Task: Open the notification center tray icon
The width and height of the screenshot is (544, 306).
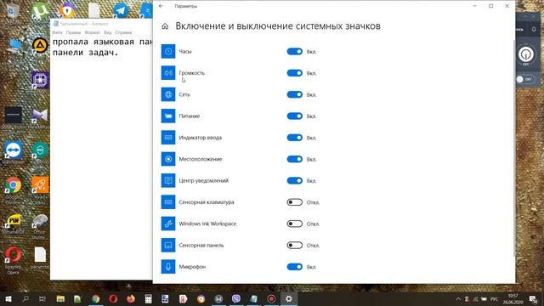Action: 534,299
